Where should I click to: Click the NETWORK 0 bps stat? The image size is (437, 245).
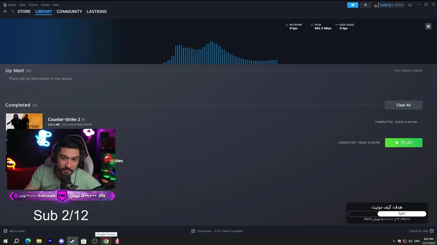click(294, 27)
